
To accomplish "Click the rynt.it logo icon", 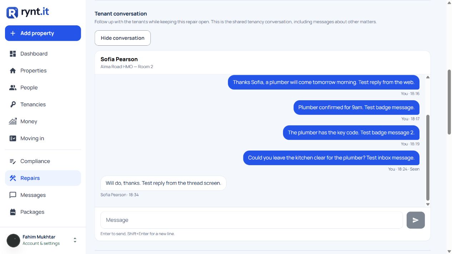I will [12, 12].
